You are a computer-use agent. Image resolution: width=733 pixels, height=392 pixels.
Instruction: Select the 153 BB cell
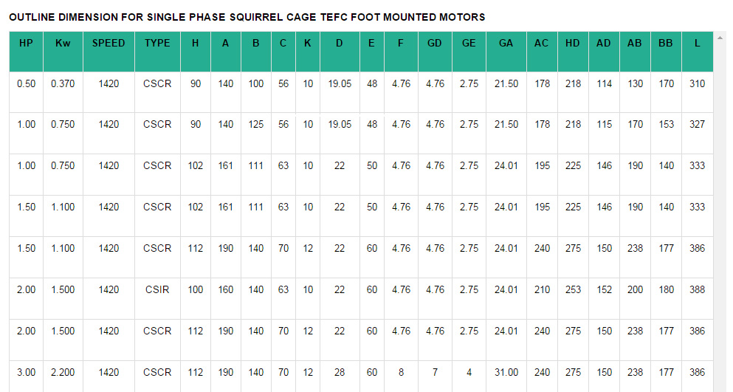pos(666,125)
